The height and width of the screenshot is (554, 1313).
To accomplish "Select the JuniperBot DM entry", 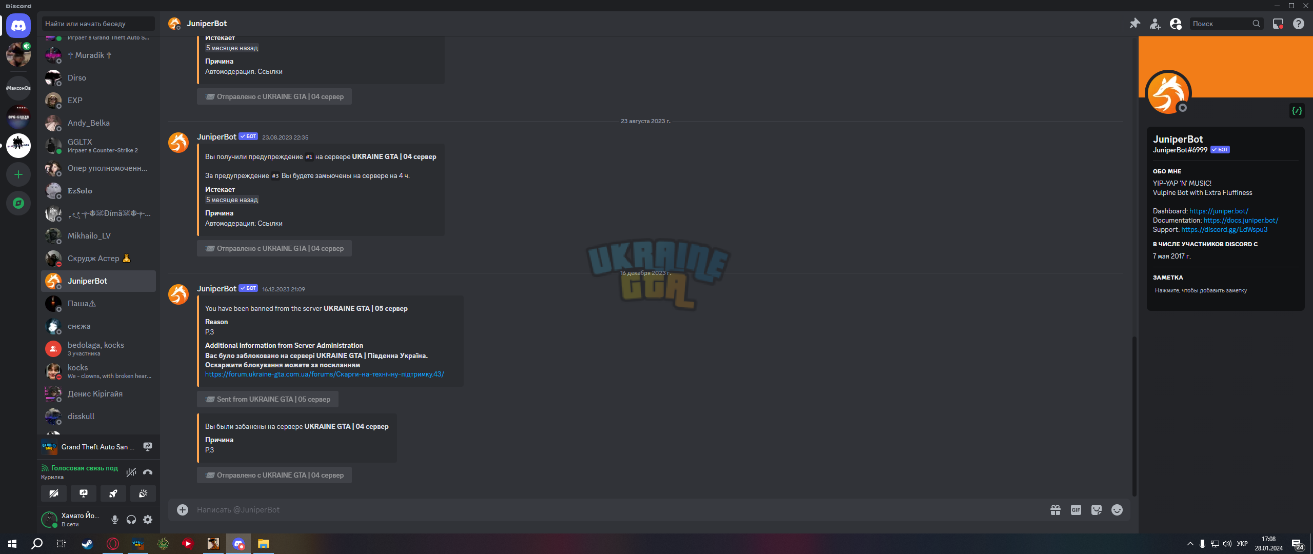I will tap(98, 281).
